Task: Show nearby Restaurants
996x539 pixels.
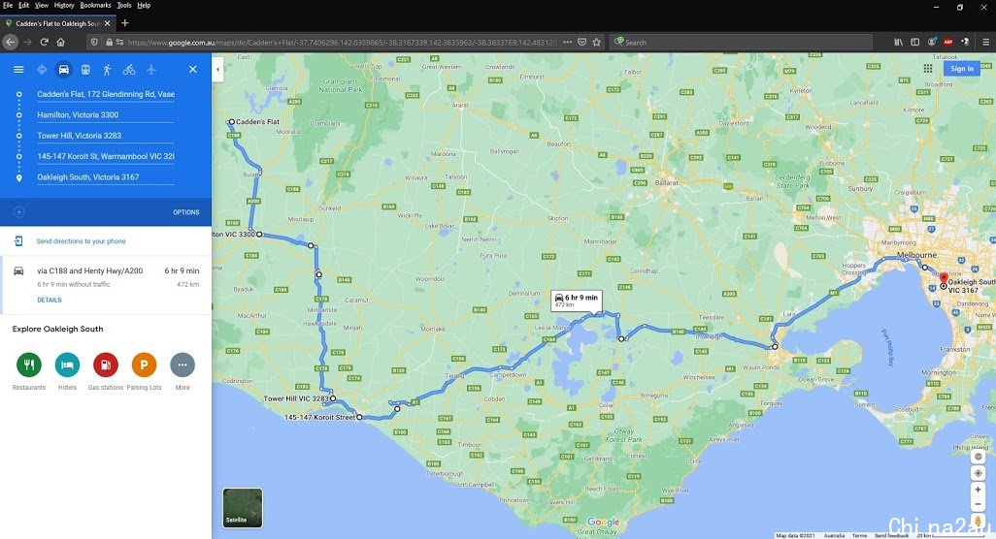Action: (28, 365)
